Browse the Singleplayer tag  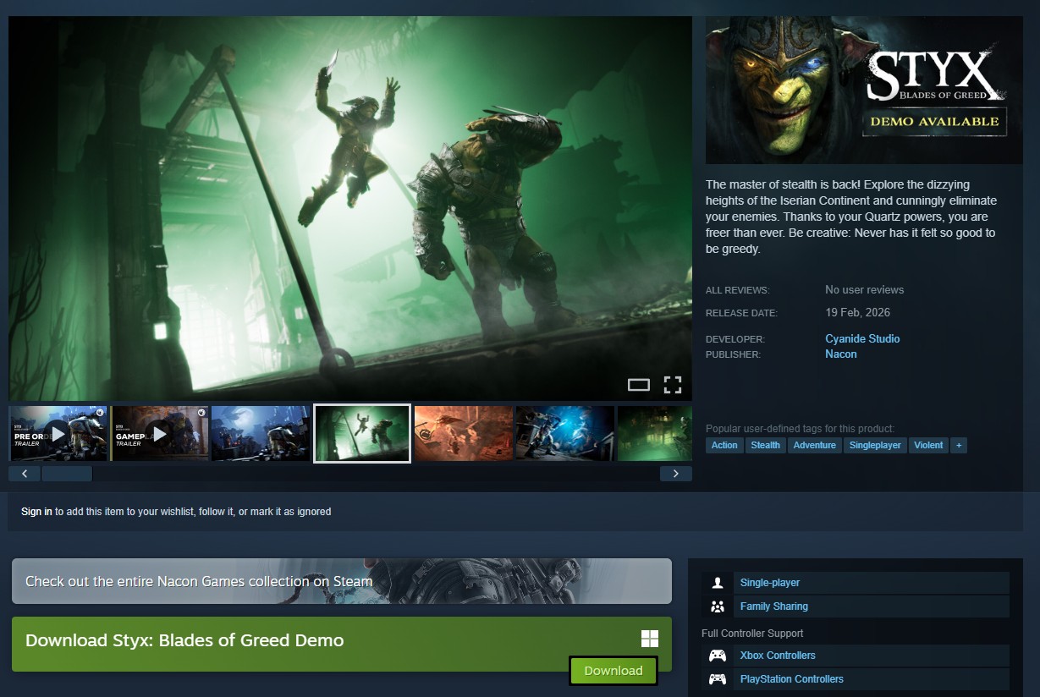876,445
